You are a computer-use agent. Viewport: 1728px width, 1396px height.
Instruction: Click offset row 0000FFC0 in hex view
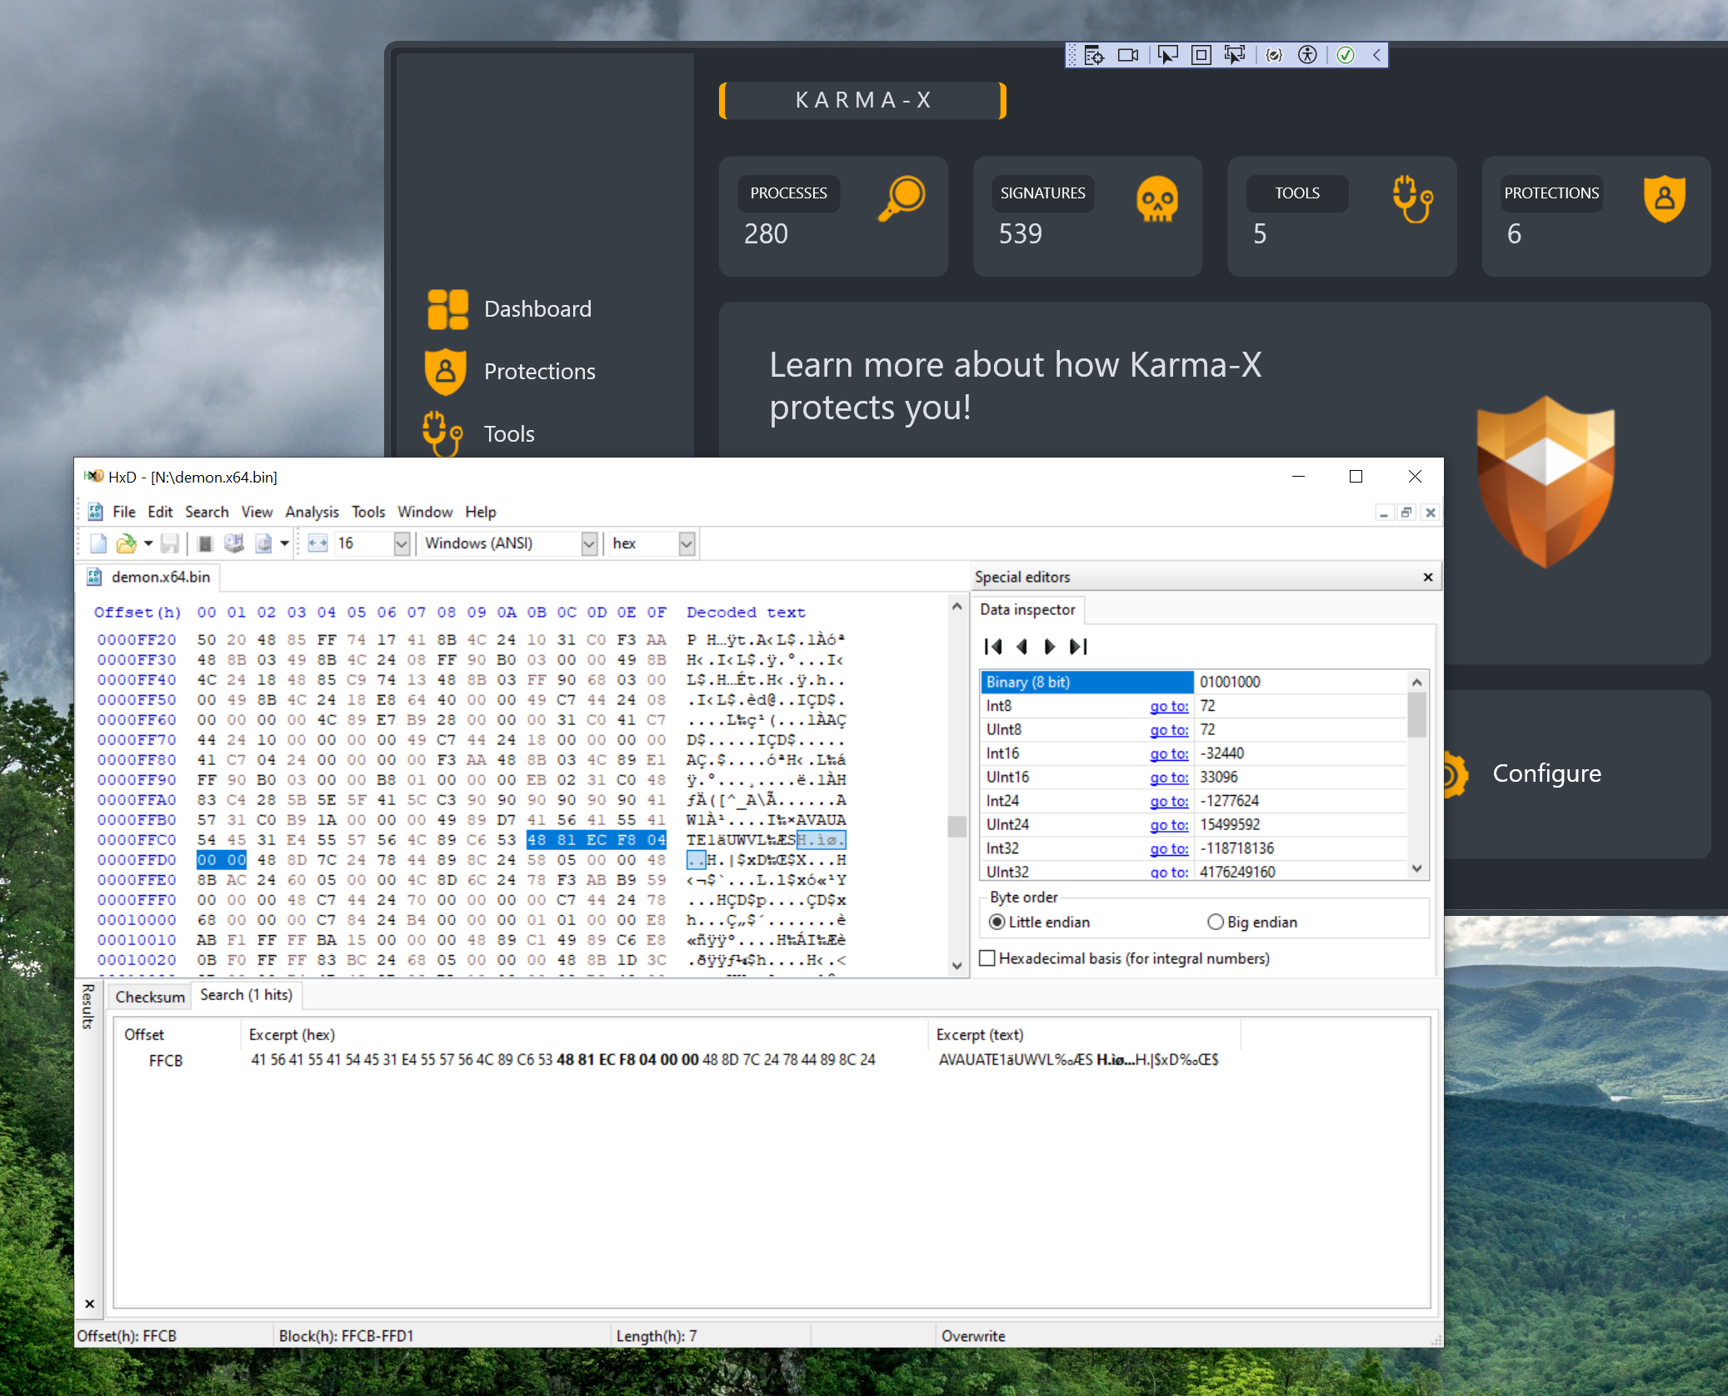137,840
